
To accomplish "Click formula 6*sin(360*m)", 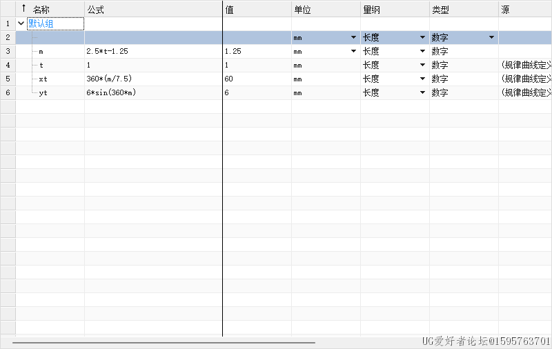I will 111,92.
